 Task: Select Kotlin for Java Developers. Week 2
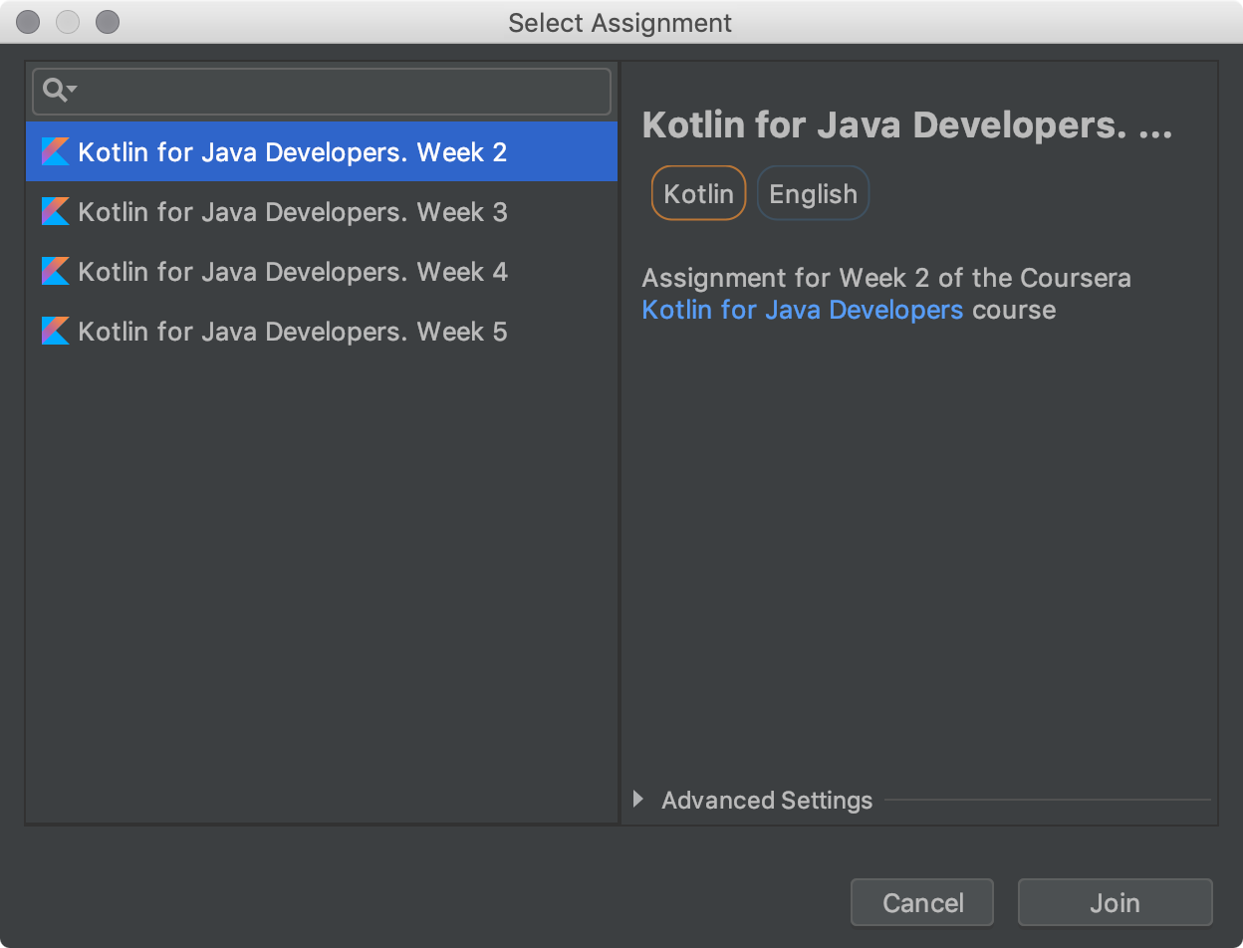[322, 151]
